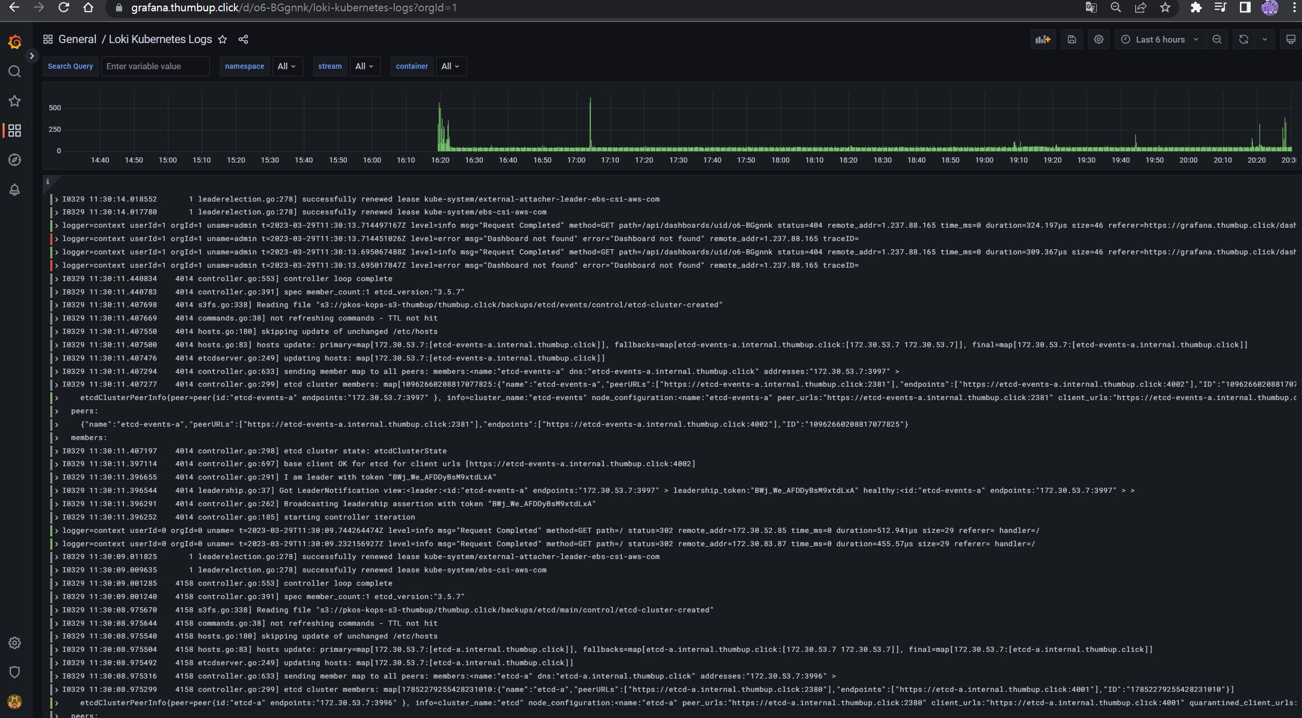
Task: Zoom out time range magnifier
Action: [x=1217, y=39]
